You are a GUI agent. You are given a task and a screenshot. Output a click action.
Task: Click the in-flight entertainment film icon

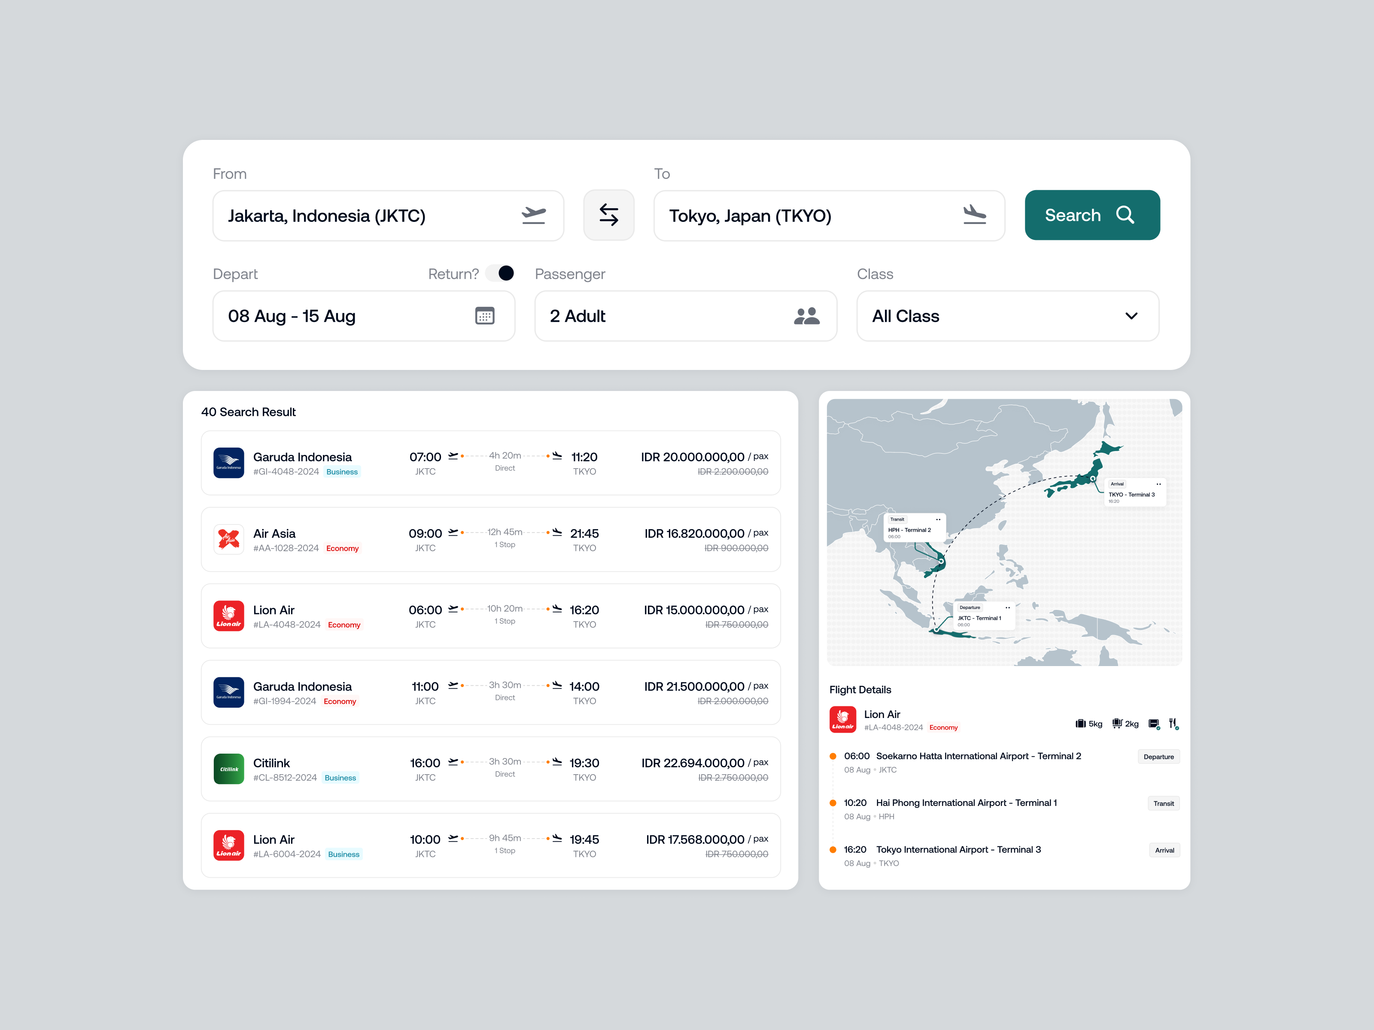[x=1153, y=723]
